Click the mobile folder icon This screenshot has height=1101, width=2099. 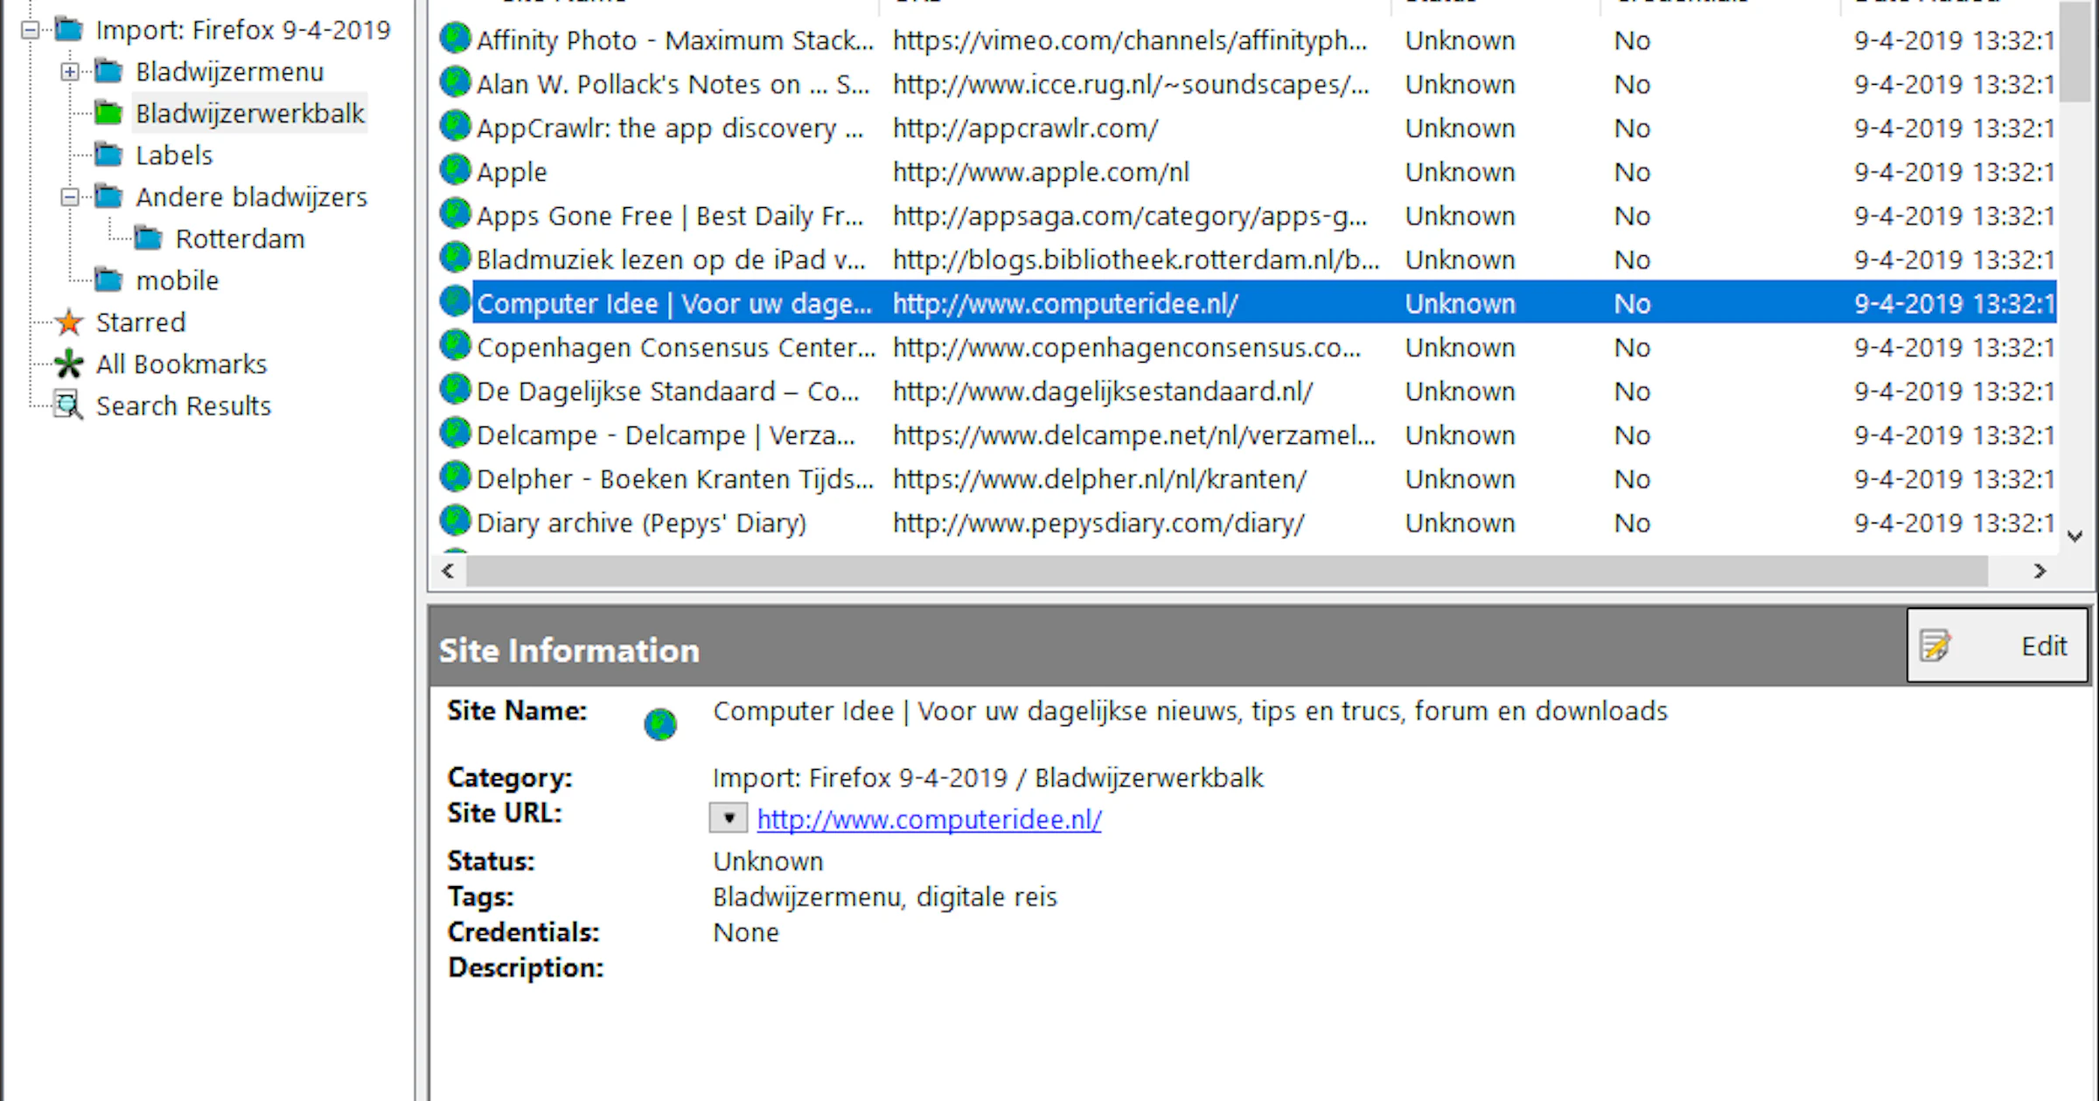(x=108, y=280)
